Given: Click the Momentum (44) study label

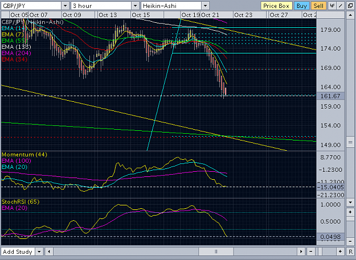Looking at the screenshot, I should click(24, 155).
